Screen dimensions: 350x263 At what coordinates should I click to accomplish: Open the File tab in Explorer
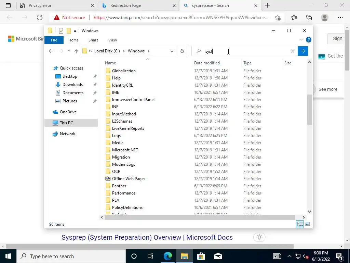tap(54, 40)
